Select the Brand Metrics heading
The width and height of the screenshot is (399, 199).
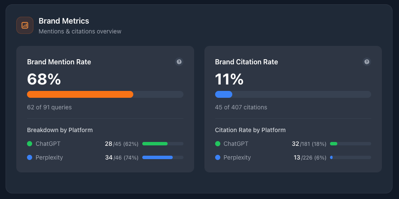(64, 21)
